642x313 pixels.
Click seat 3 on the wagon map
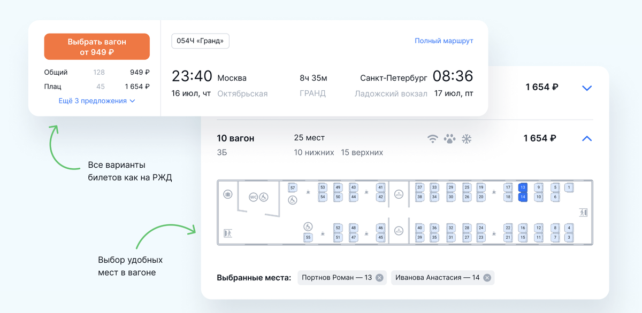pos(569,237)
